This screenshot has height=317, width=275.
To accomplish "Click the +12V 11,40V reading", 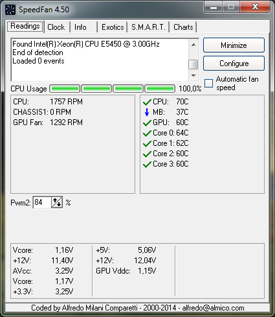I will [x=43, y=261].
